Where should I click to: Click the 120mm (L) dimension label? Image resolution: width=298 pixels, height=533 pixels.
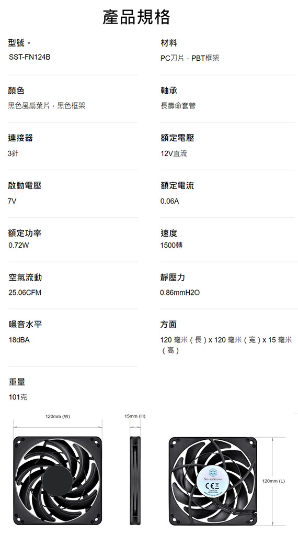click(x=273, y=481)
